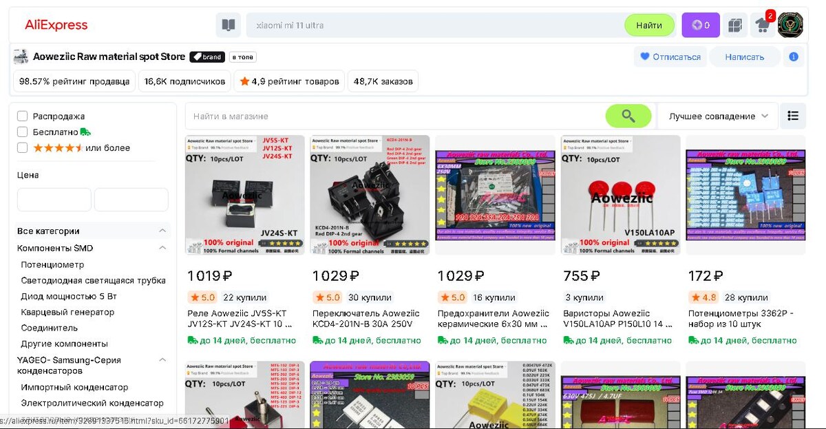Enable the Распродажа checkbox
The height and width of the screenshot is (429, 826).
(23, 116)
